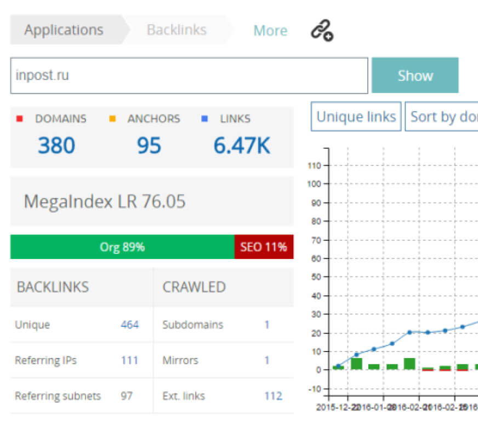Open the 380 domains count
This screenshot has height=438, width=478.
click(x=56, y=146)
